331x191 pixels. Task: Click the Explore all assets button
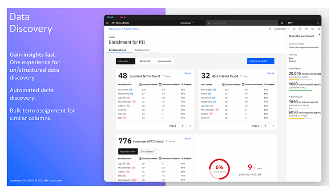pyautogui.click(x=261, y=61)
